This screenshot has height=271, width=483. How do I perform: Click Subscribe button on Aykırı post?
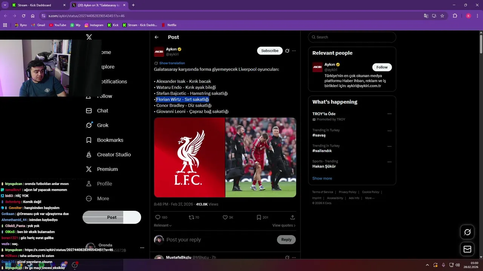(x=270, y=51)
